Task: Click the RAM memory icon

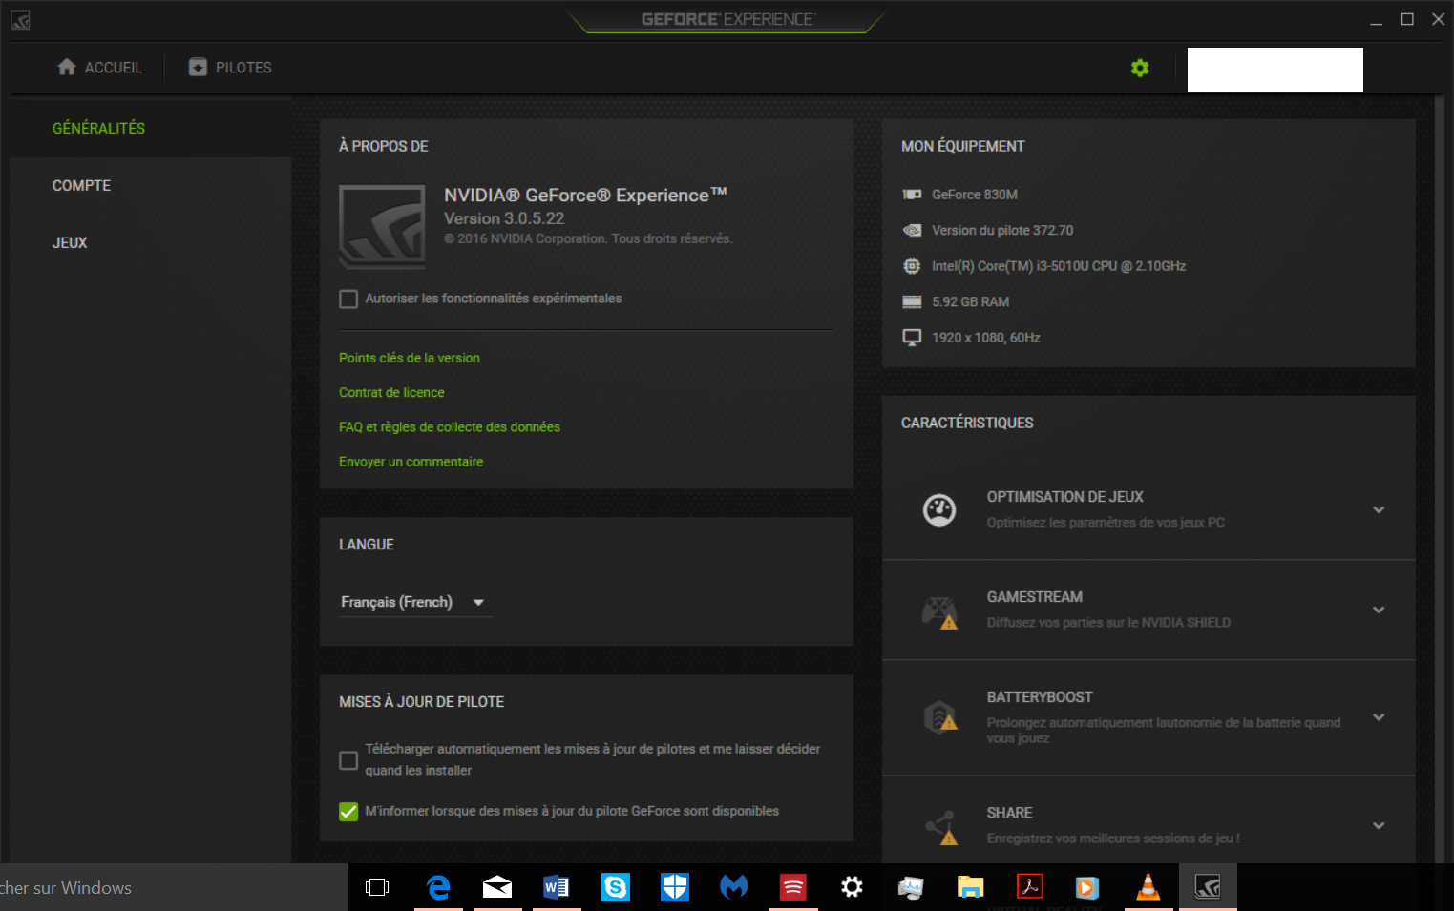Action: tap(912, 301)
